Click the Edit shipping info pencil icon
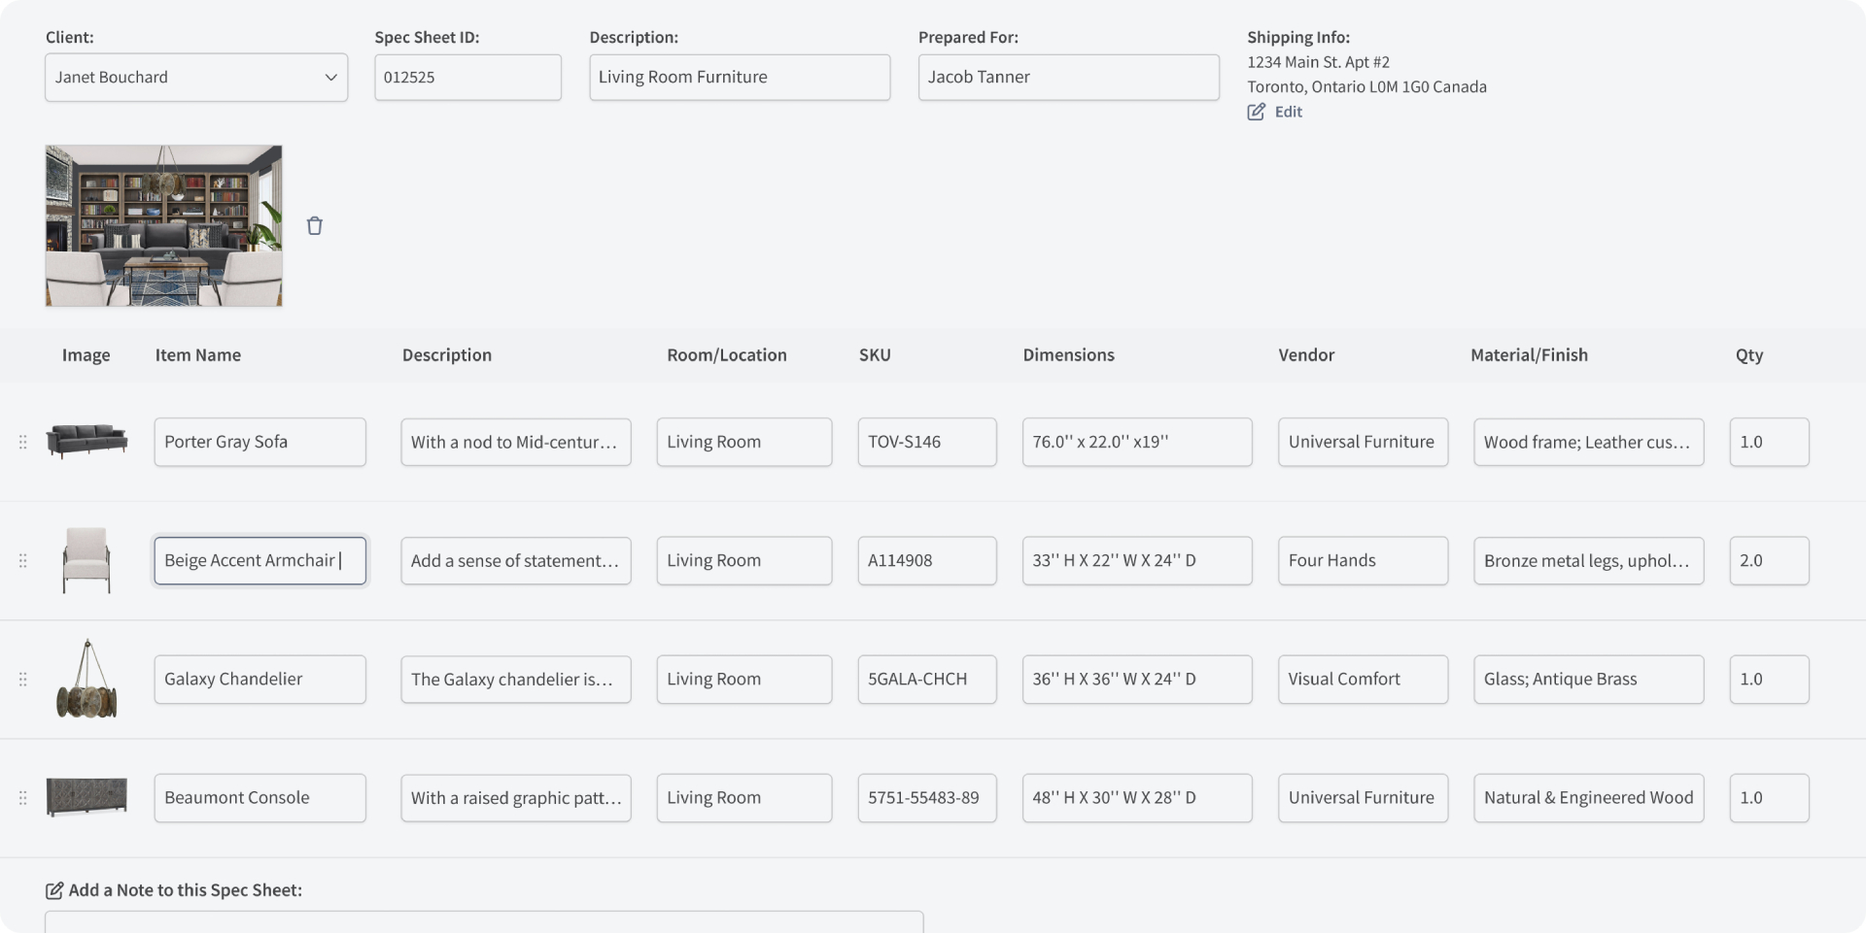1866x933 pixels. [1256, 112]
